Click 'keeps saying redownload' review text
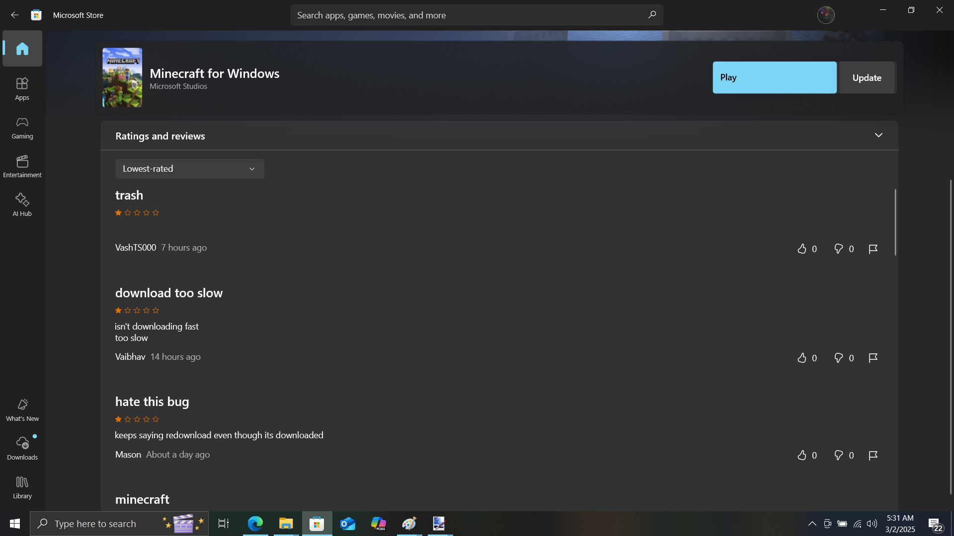This screenshot has width=954, height=536. 219,435
